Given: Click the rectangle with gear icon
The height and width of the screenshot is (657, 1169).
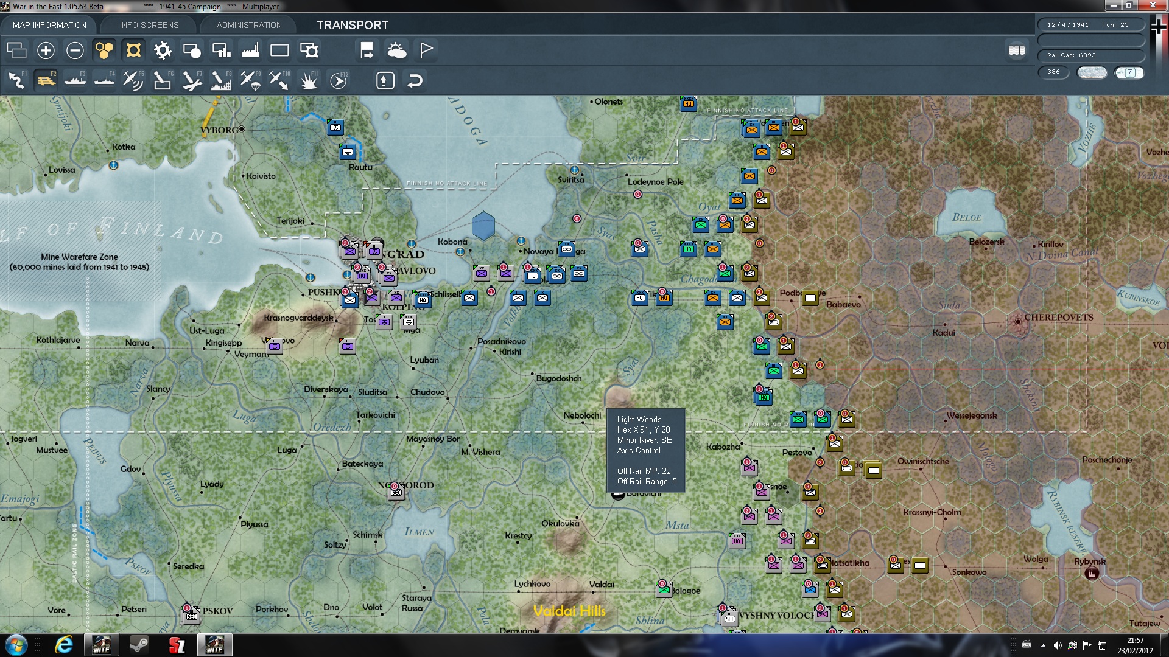Looking at the screenshot, I should coord(309,50).
